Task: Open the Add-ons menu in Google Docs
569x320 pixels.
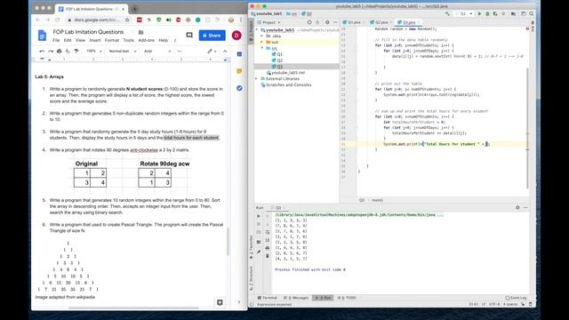Action: (x=146, y=40)
